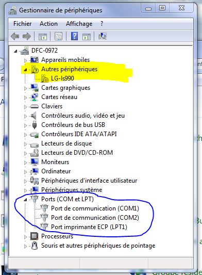Viewport: 202px width, 275px height.
Task: Expand the Claviers node
Action: [26, 107]
